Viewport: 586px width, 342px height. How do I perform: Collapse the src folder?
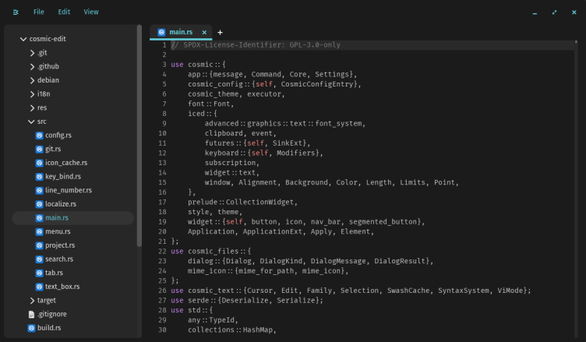coord(32,122)
